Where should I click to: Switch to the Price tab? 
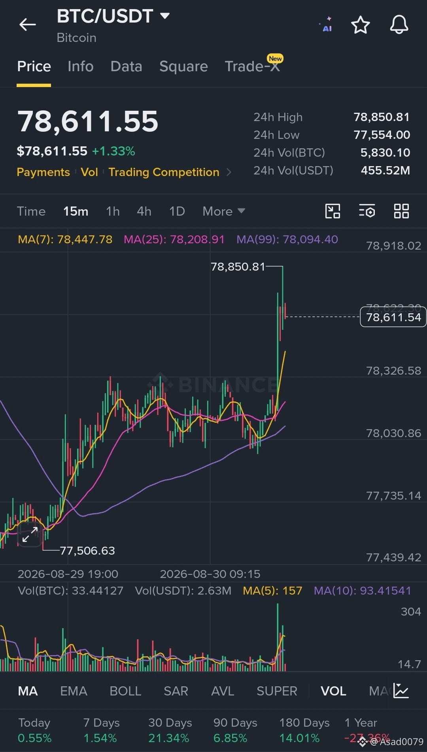(x=34, y=66)
